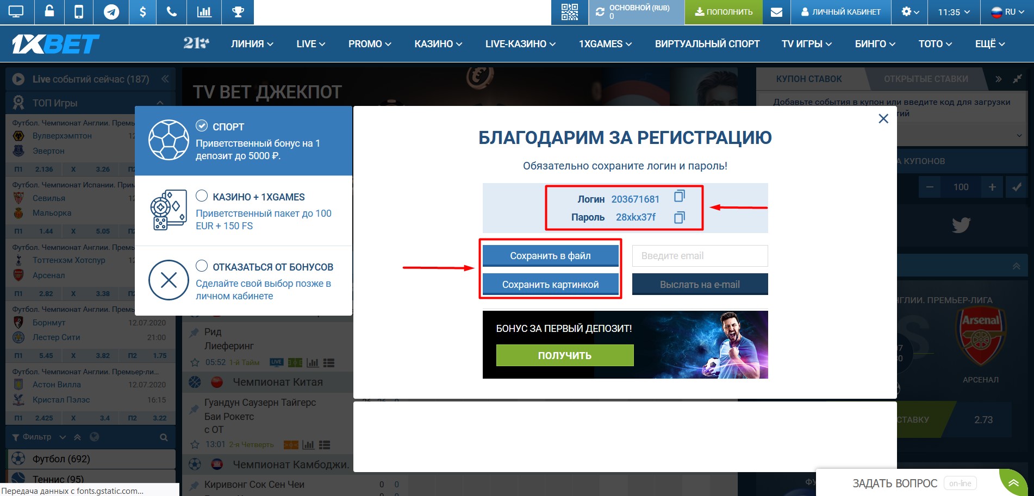Open the TV ИГРЫ menu
This screenshot has height=496, width=1034.
click(x=807, y=44)
